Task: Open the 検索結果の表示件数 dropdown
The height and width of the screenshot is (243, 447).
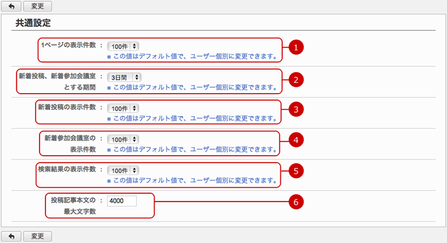Action: [123, 170]
